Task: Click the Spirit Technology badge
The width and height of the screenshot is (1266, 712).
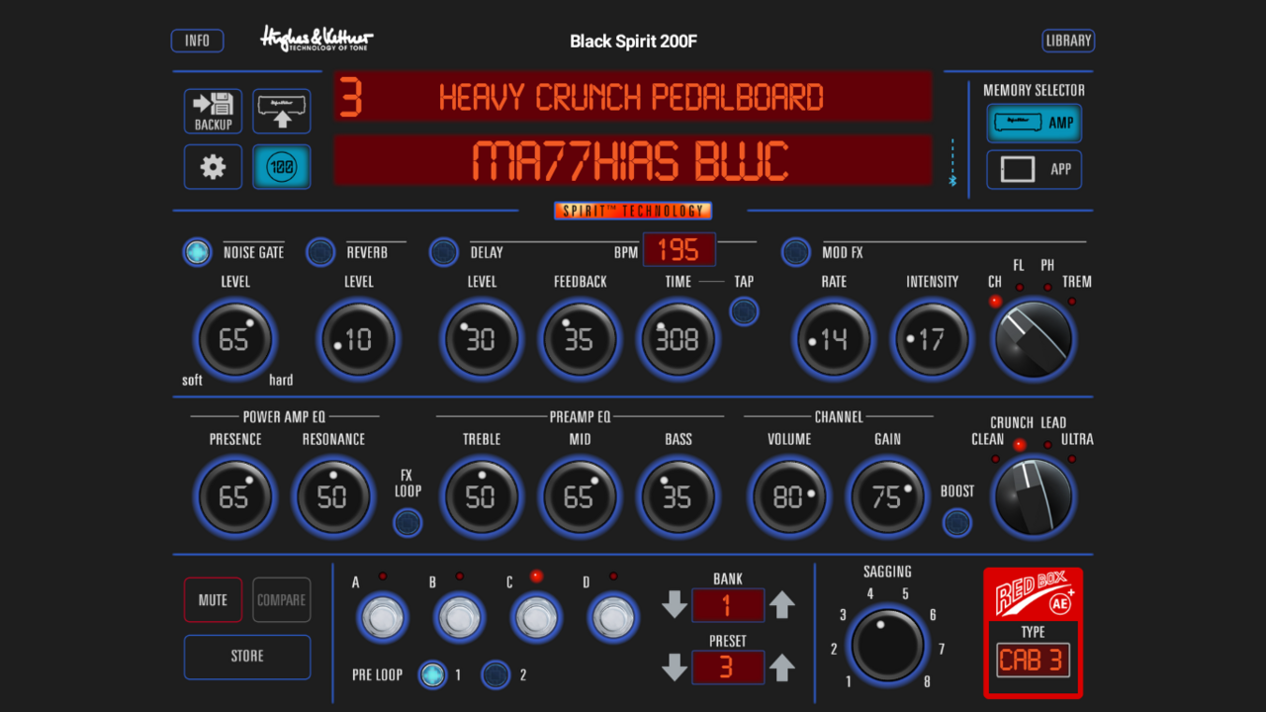Action: click(633, 211)
